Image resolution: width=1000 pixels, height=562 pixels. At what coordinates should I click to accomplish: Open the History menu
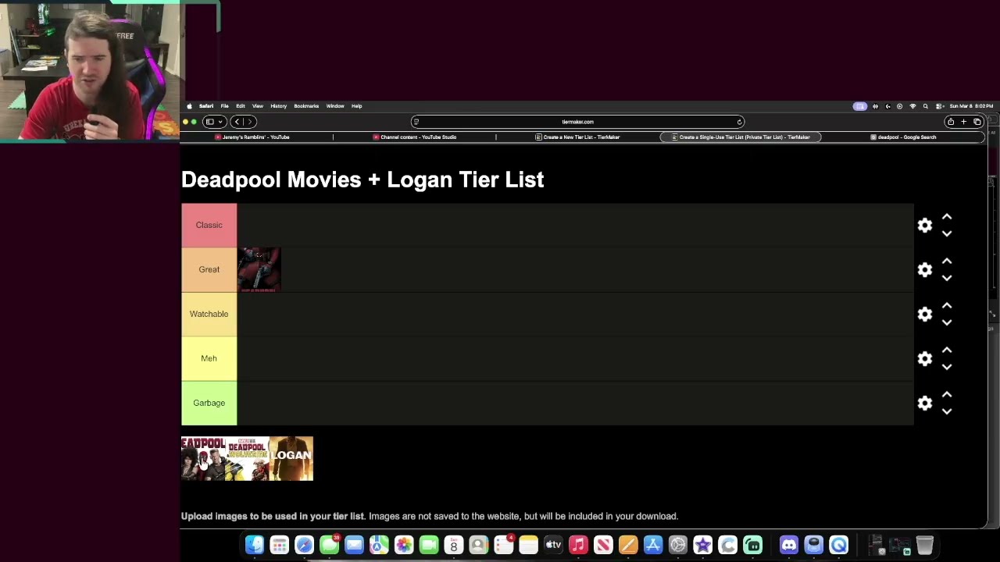pyautogui.click(x=278, y=106)
